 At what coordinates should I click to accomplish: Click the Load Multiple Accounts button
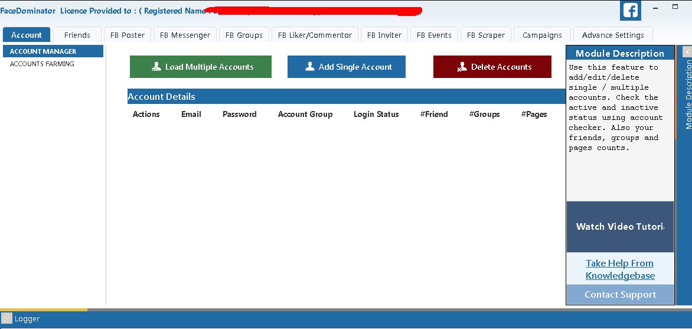(x=201, y=67)
